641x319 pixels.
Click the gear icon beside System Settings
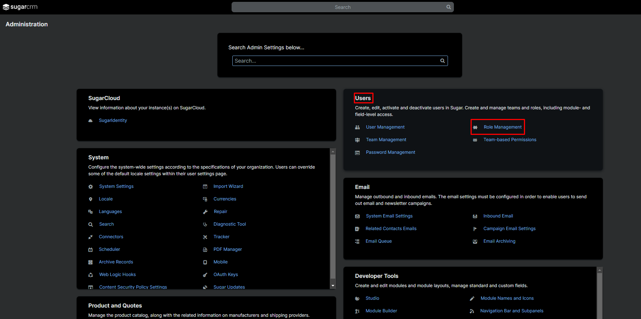click(90, 187)
